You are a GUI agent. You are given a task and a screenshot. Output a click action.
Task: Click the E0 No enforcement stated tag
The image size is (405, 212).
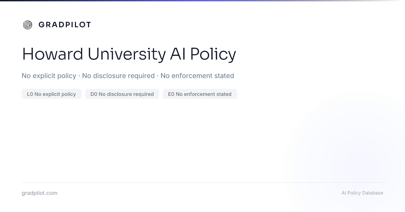[x=200, y=94]
